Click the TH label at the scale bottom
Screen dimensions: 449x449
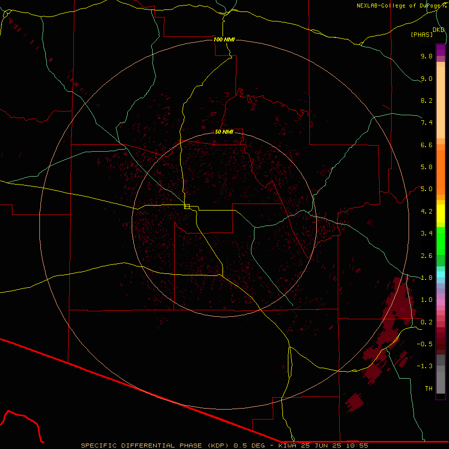(429, 389)
